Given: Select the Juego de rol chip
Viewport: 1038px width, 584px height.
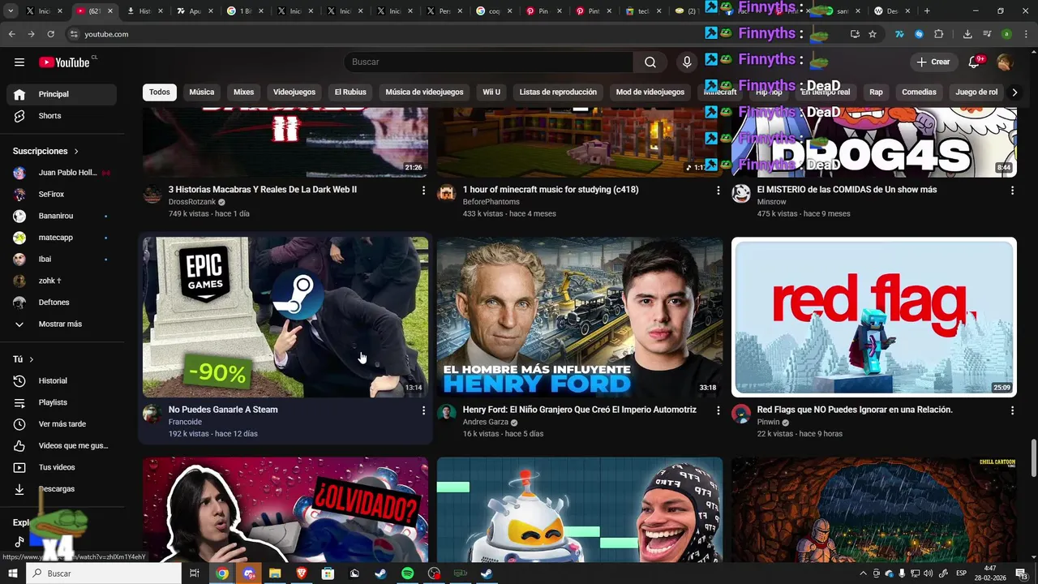Looking at the screenshot, I should pyautogui.click(x=976, y=92).
